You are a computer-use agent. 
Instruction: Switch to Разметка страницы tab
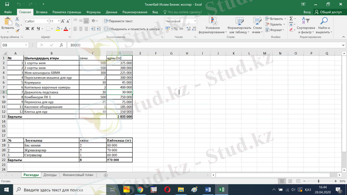[x=67, y=12]
